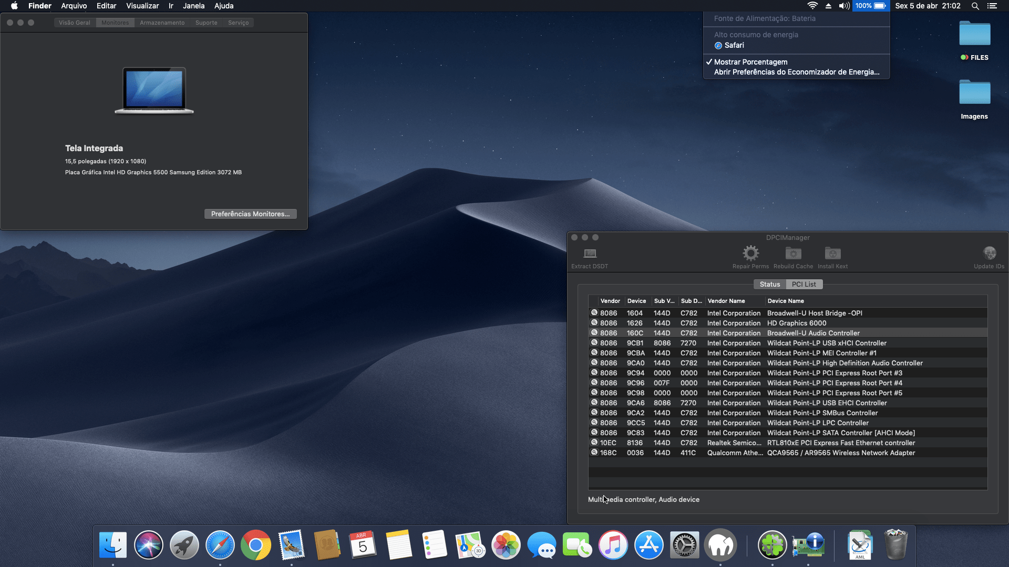Open the volume control in menu bar
Screen dimensions: 1009x567
click(844, 6)
